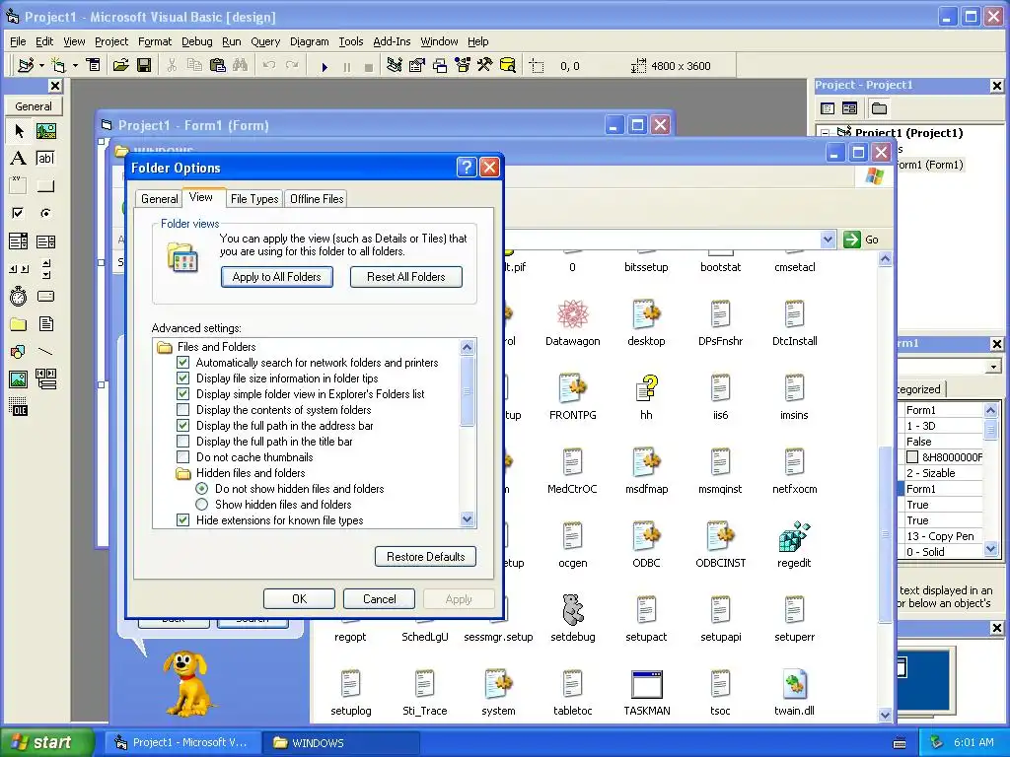Image resolution: width=1010 pixels, height=757 pixels.
Task: Open the Add Project dropdown arrow
Action: tap(41, 65)
